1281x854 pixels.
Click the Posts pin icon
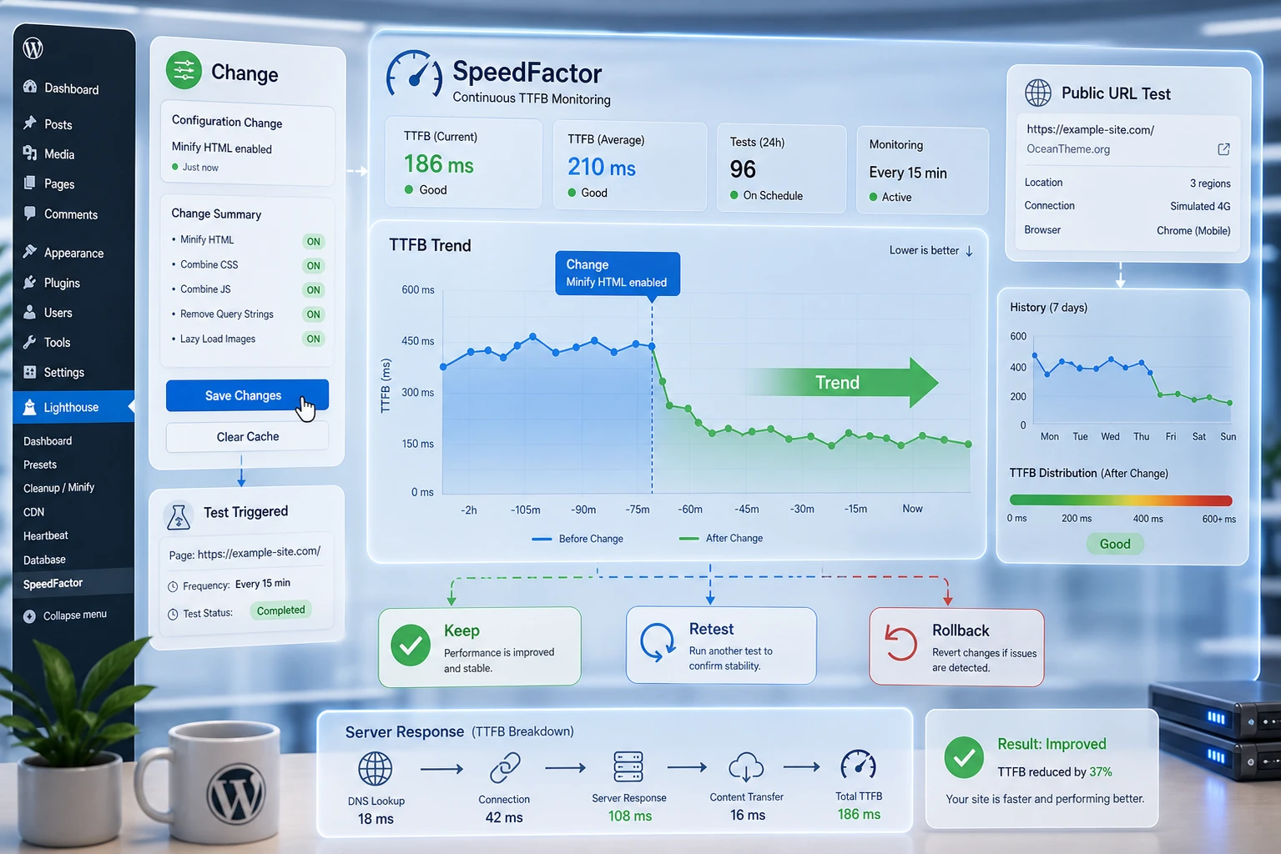(x=30, y=123)
